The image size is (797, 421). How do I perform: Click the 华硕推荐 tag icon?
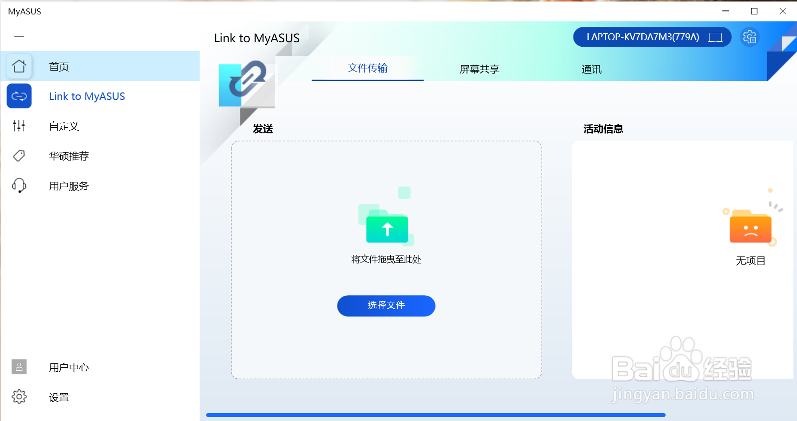click(x=19, y=156)
